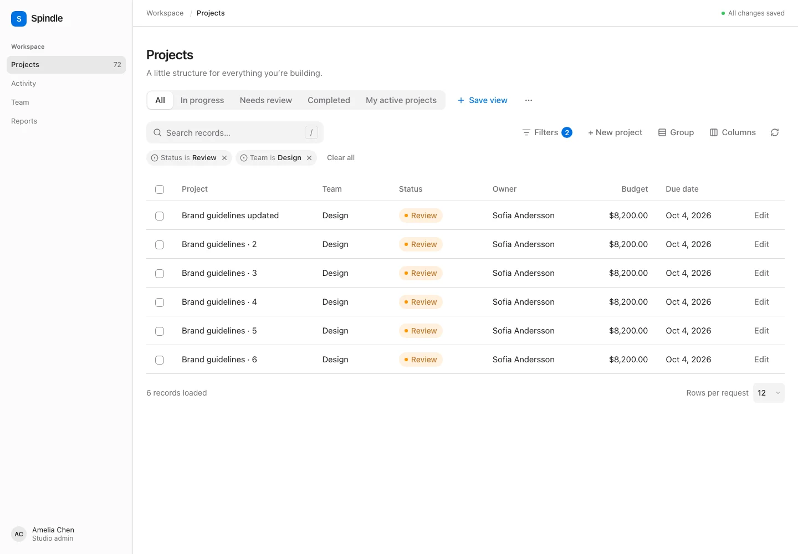Click the AC user avatar
The image size is (798, 554).
[19, 534]
